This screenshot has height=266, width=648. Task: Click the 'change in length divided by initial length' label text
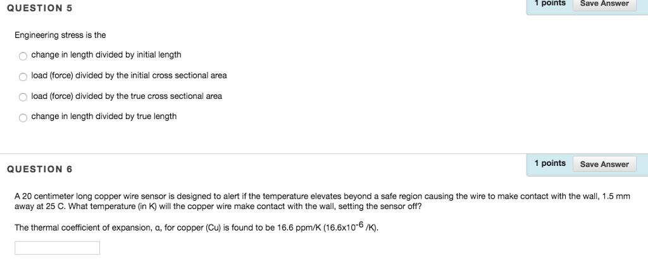(106, 55)
